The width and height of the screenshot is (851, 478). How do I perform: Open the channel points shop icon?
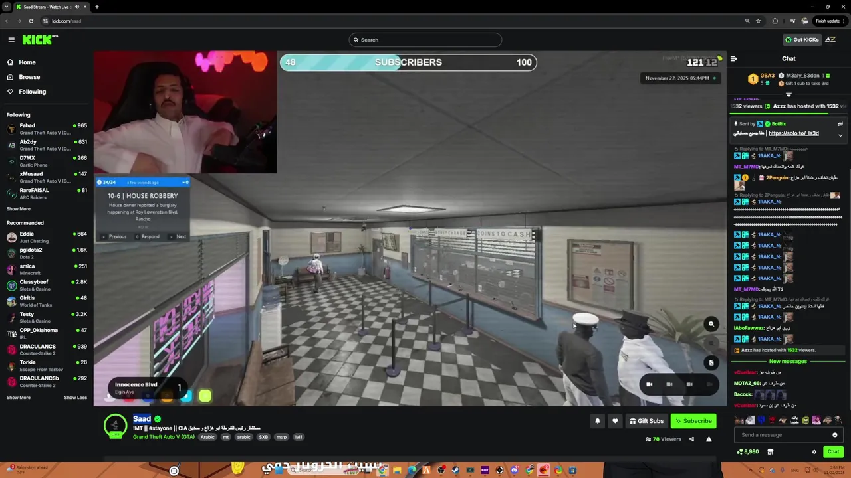click(770, 452)
